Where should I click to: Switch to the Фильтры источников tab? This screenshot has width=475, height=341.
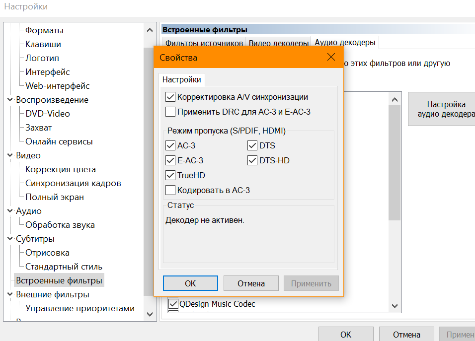click(x=204, y=43)
